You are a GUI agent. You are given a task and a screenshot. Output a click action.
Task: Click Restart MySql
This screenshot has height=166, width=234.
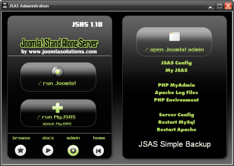(176, 122)
